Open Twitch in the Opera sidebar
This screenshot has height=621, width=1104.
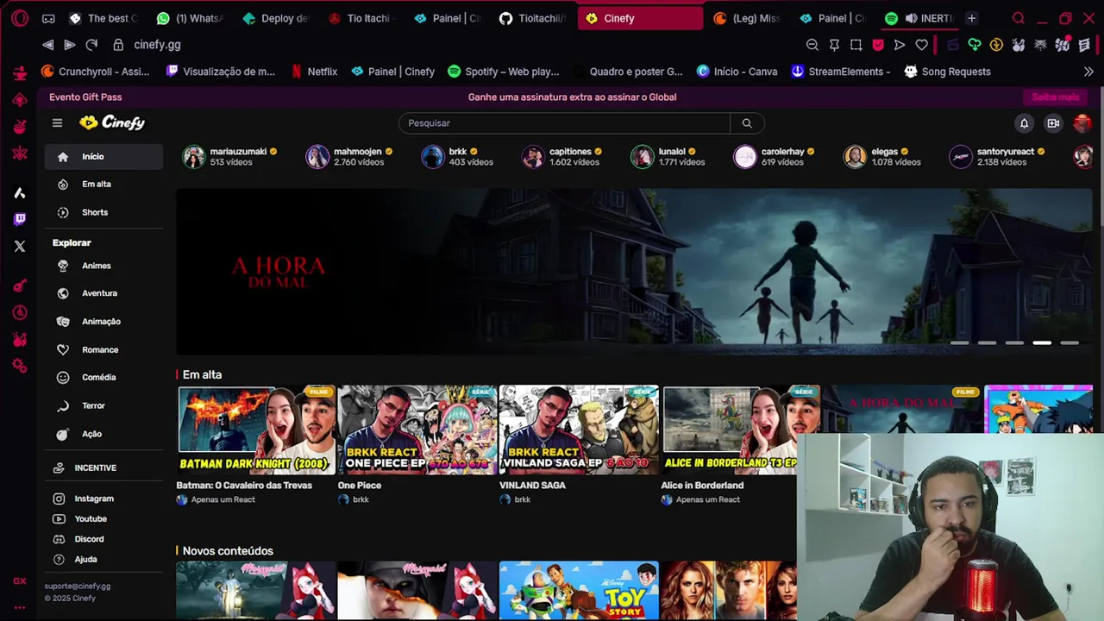pos(20,219)
